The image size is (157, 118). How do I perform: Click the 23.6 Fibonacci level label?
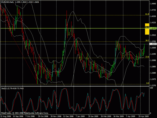(147, 57)
